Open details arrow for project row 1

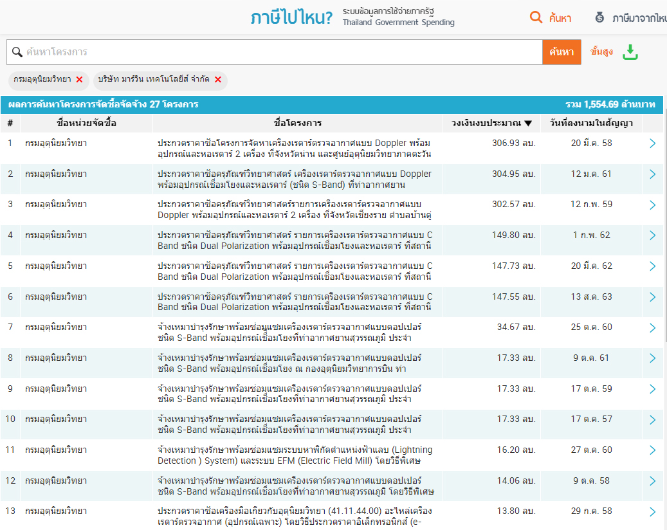[x=652, y=143]
